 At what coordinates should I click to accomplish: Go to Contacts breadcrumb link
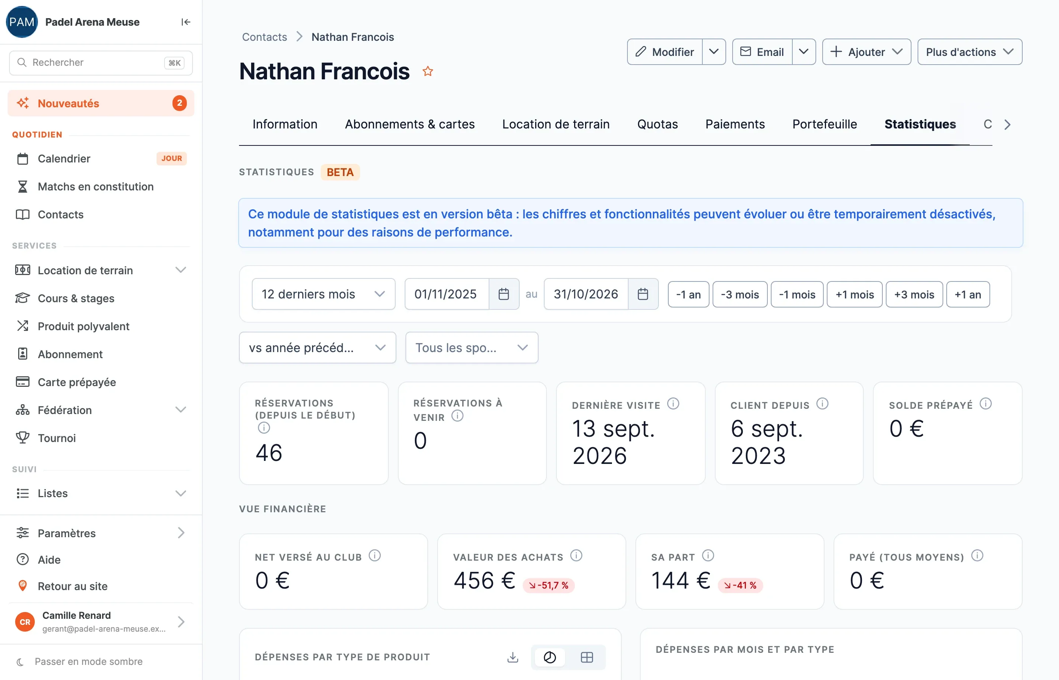tap(264, 37)
